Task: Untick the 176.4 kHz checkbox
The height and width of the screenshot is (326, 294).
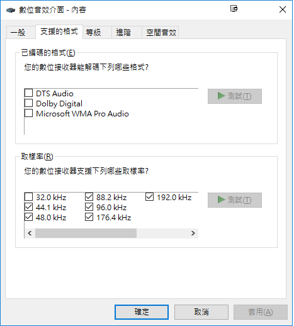Action: click(x=89, y=217)
